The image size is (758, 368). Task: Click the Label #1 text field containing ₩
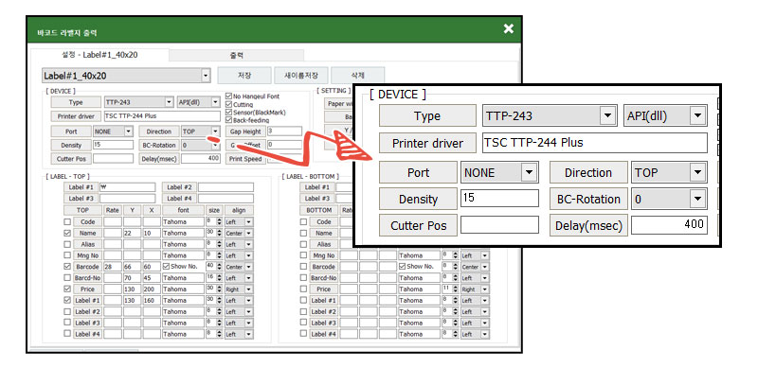pos(127,187)
